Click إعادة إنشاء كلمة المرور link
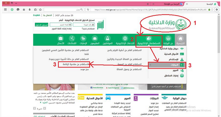 (x=62, y=29)
